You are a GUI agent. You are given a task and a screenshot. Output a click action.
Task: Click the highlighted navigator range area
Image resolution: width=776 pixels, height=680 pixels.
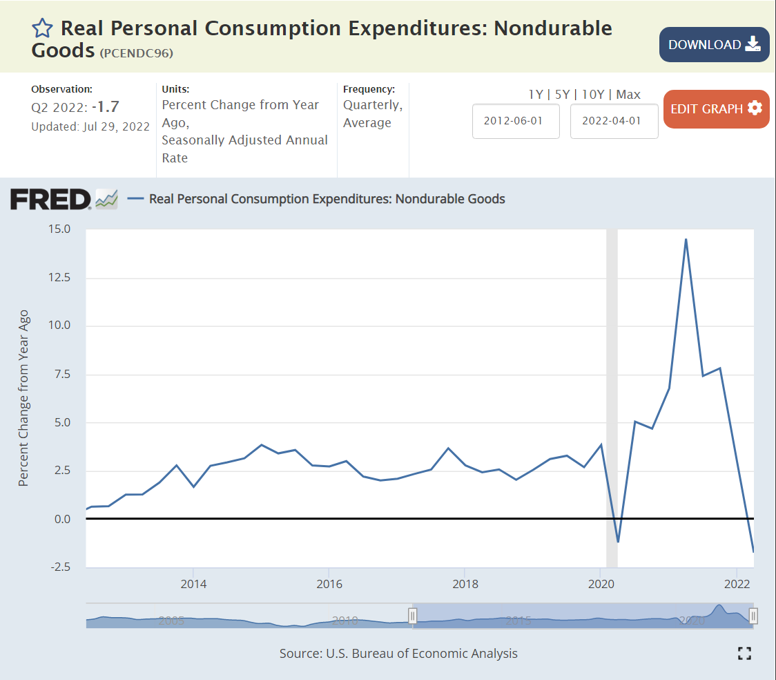(x=583, y=616)
